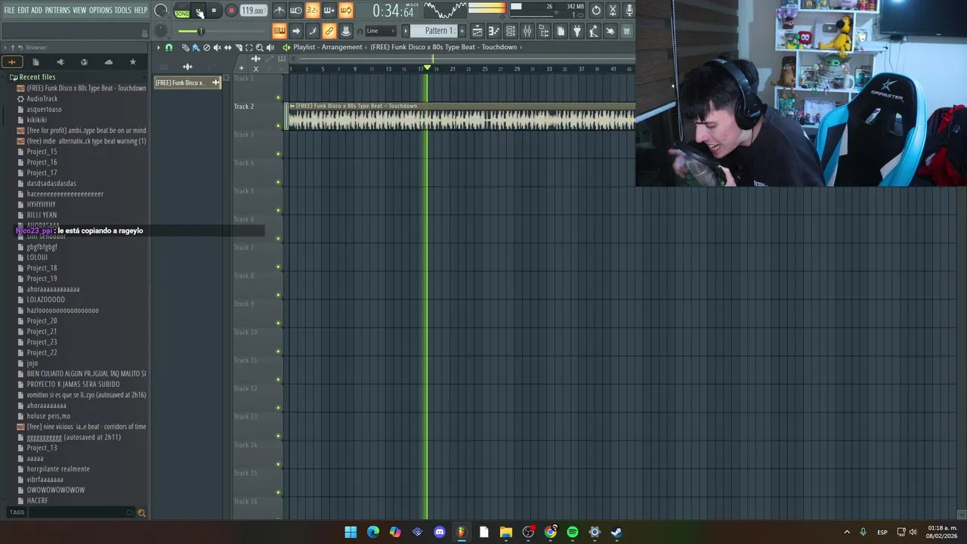This screenshot has height=544, width=967.
Task: Open the HELP menu
Action: (x=141, y=11)
